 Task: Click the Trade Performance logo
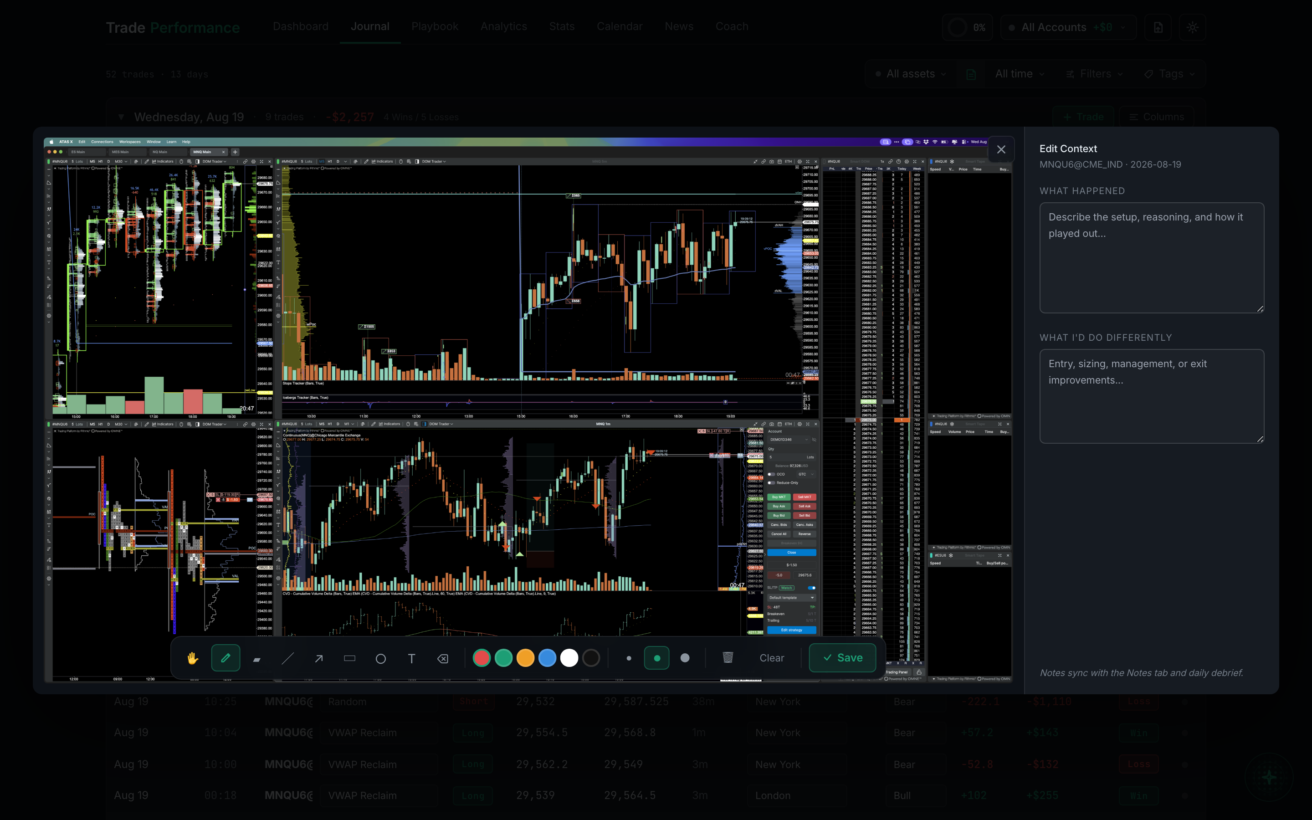pyautogui.click(x=173, y=28)
